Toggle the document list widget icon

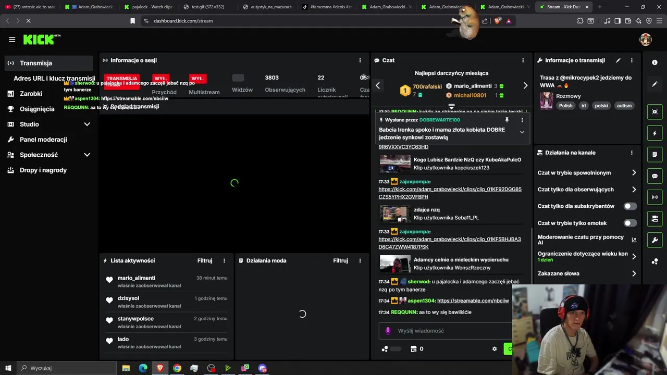654,155
